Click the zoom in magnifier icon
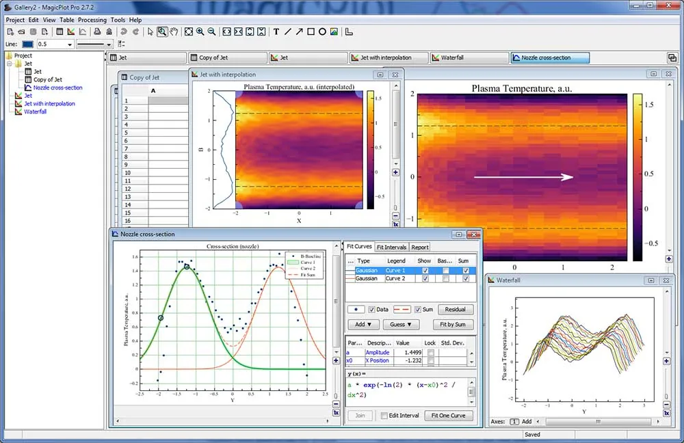 (x=200, y=31)
